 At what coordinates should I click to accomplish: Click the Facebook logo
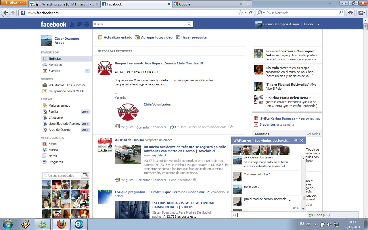53,24
